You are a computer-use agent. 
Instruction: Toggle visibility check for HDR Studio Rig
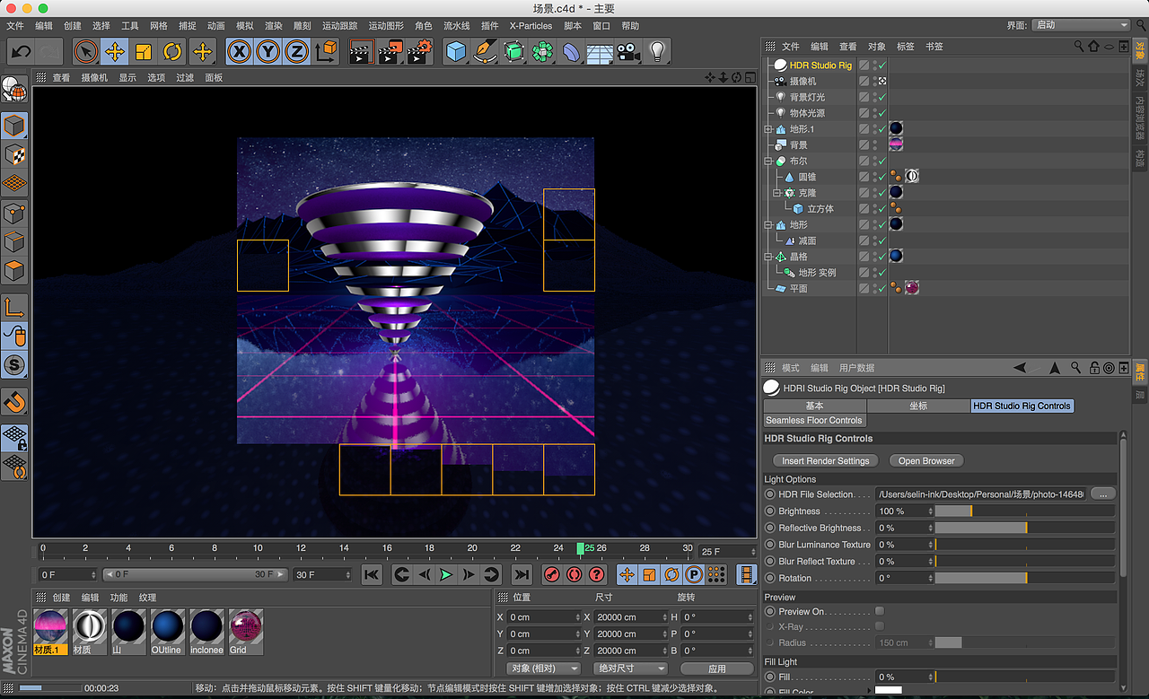882,66
